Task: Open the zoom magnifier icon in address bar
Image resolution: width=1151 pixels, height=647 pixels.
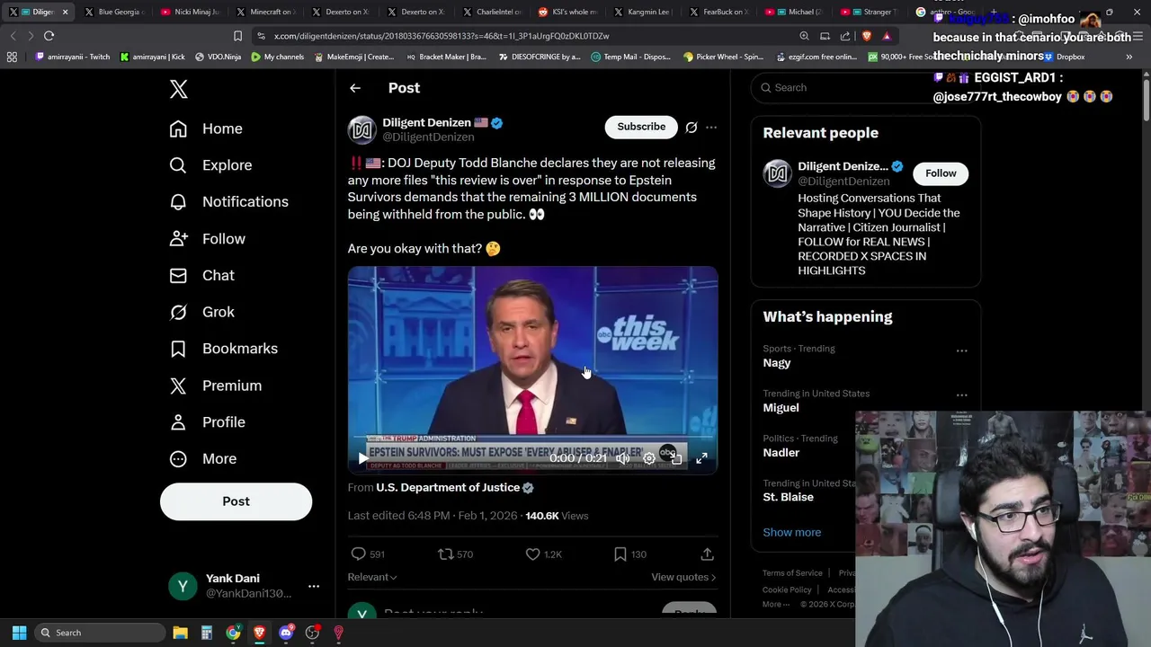Action: 804,36
